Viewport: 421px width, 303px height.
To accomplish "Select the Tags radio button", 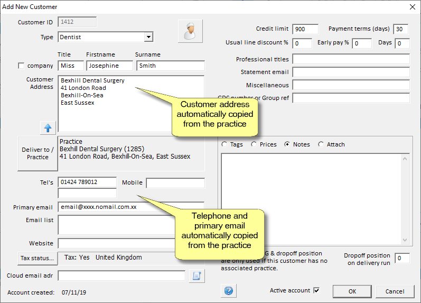I will click(x=224, y=144).
